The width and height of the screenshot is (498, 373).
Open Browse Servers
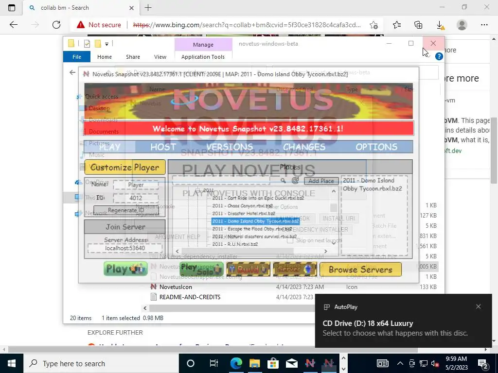coord(360,269)
